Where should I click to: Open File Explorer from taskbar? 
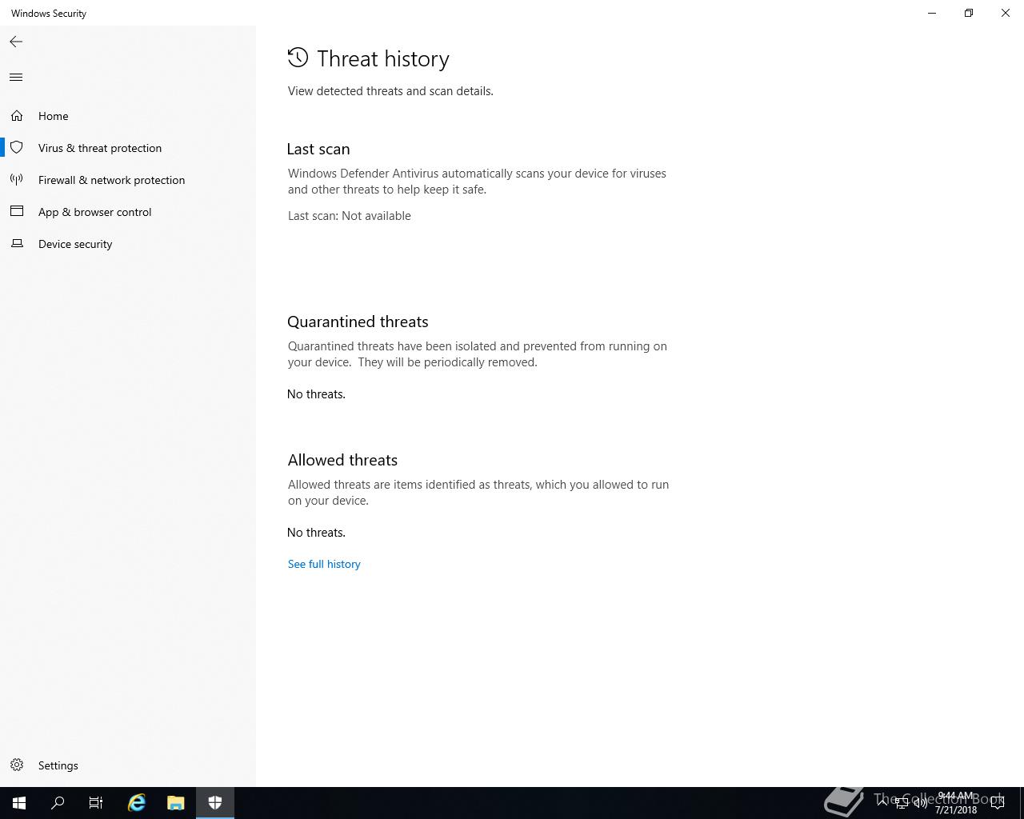(176, 803)
